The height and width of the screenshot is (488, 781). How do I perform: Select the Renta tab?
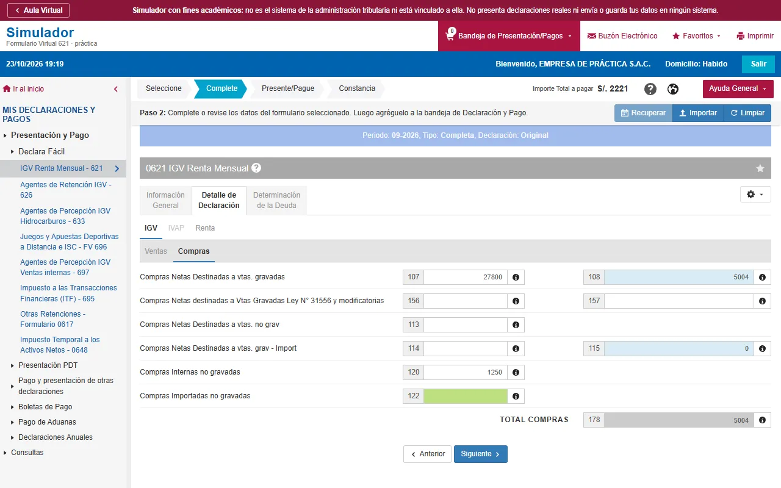(x=205, y=228)
